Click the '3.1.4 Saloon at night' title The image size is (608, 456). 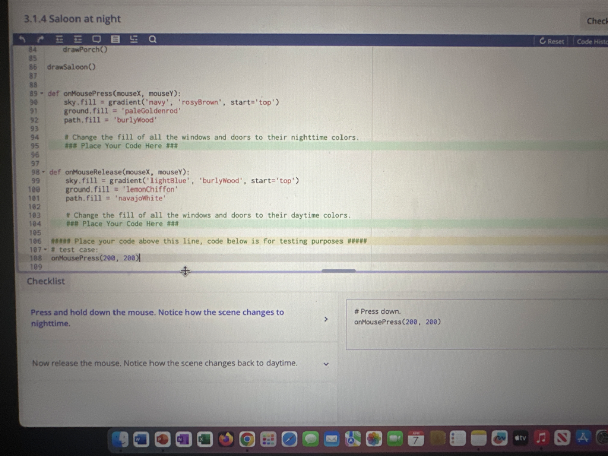(x=72, y=19)
